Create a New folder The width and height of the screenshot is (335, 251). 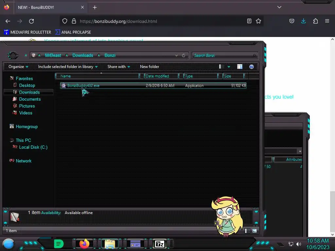150,67
